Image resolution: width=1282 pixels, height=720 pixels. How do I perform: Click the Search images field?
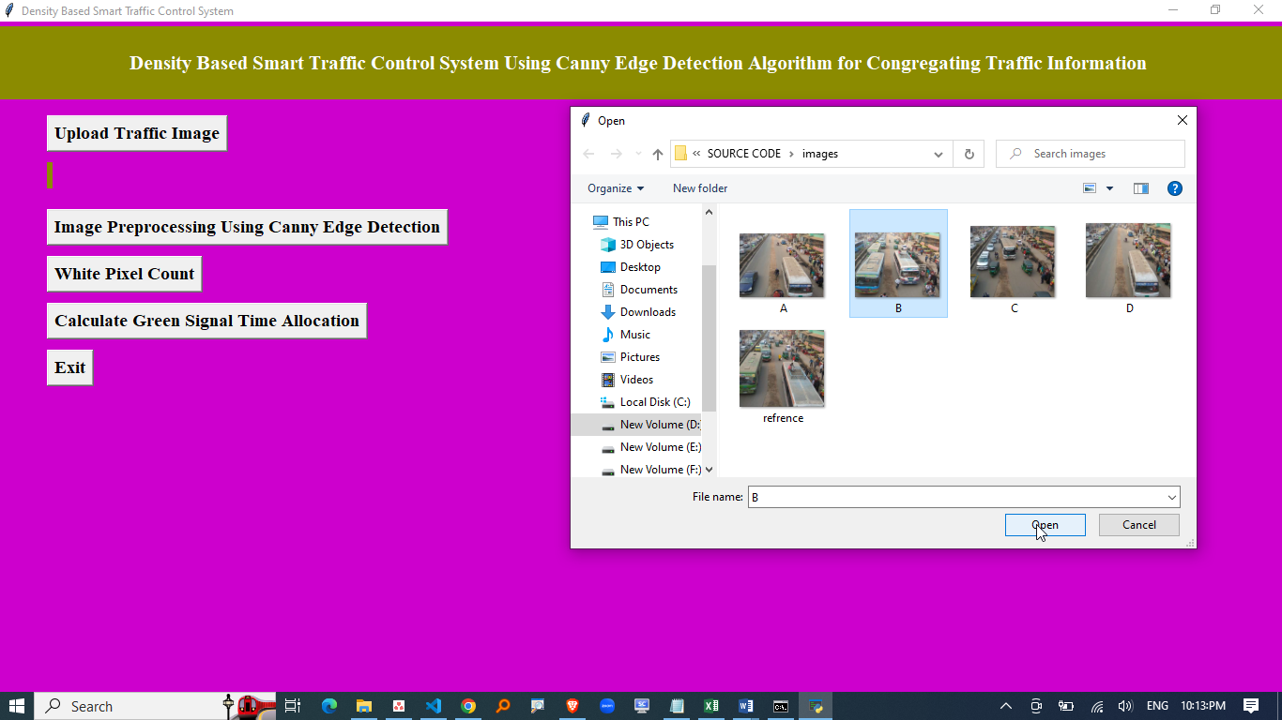point(1098,154)
